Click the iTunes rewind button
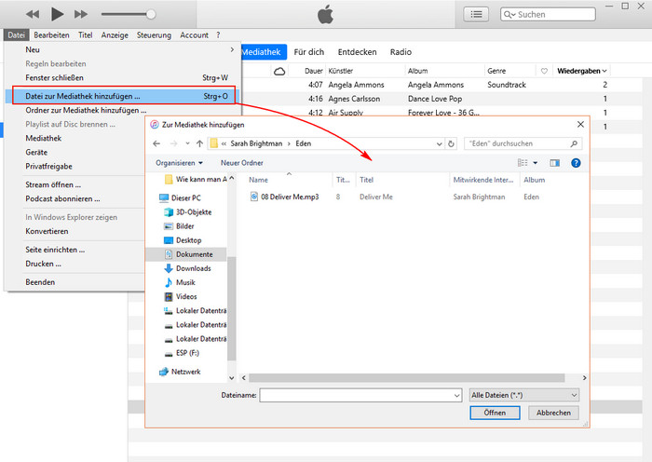Image resolution: width=652 pixels, height=462 pixels. [33, 14]
